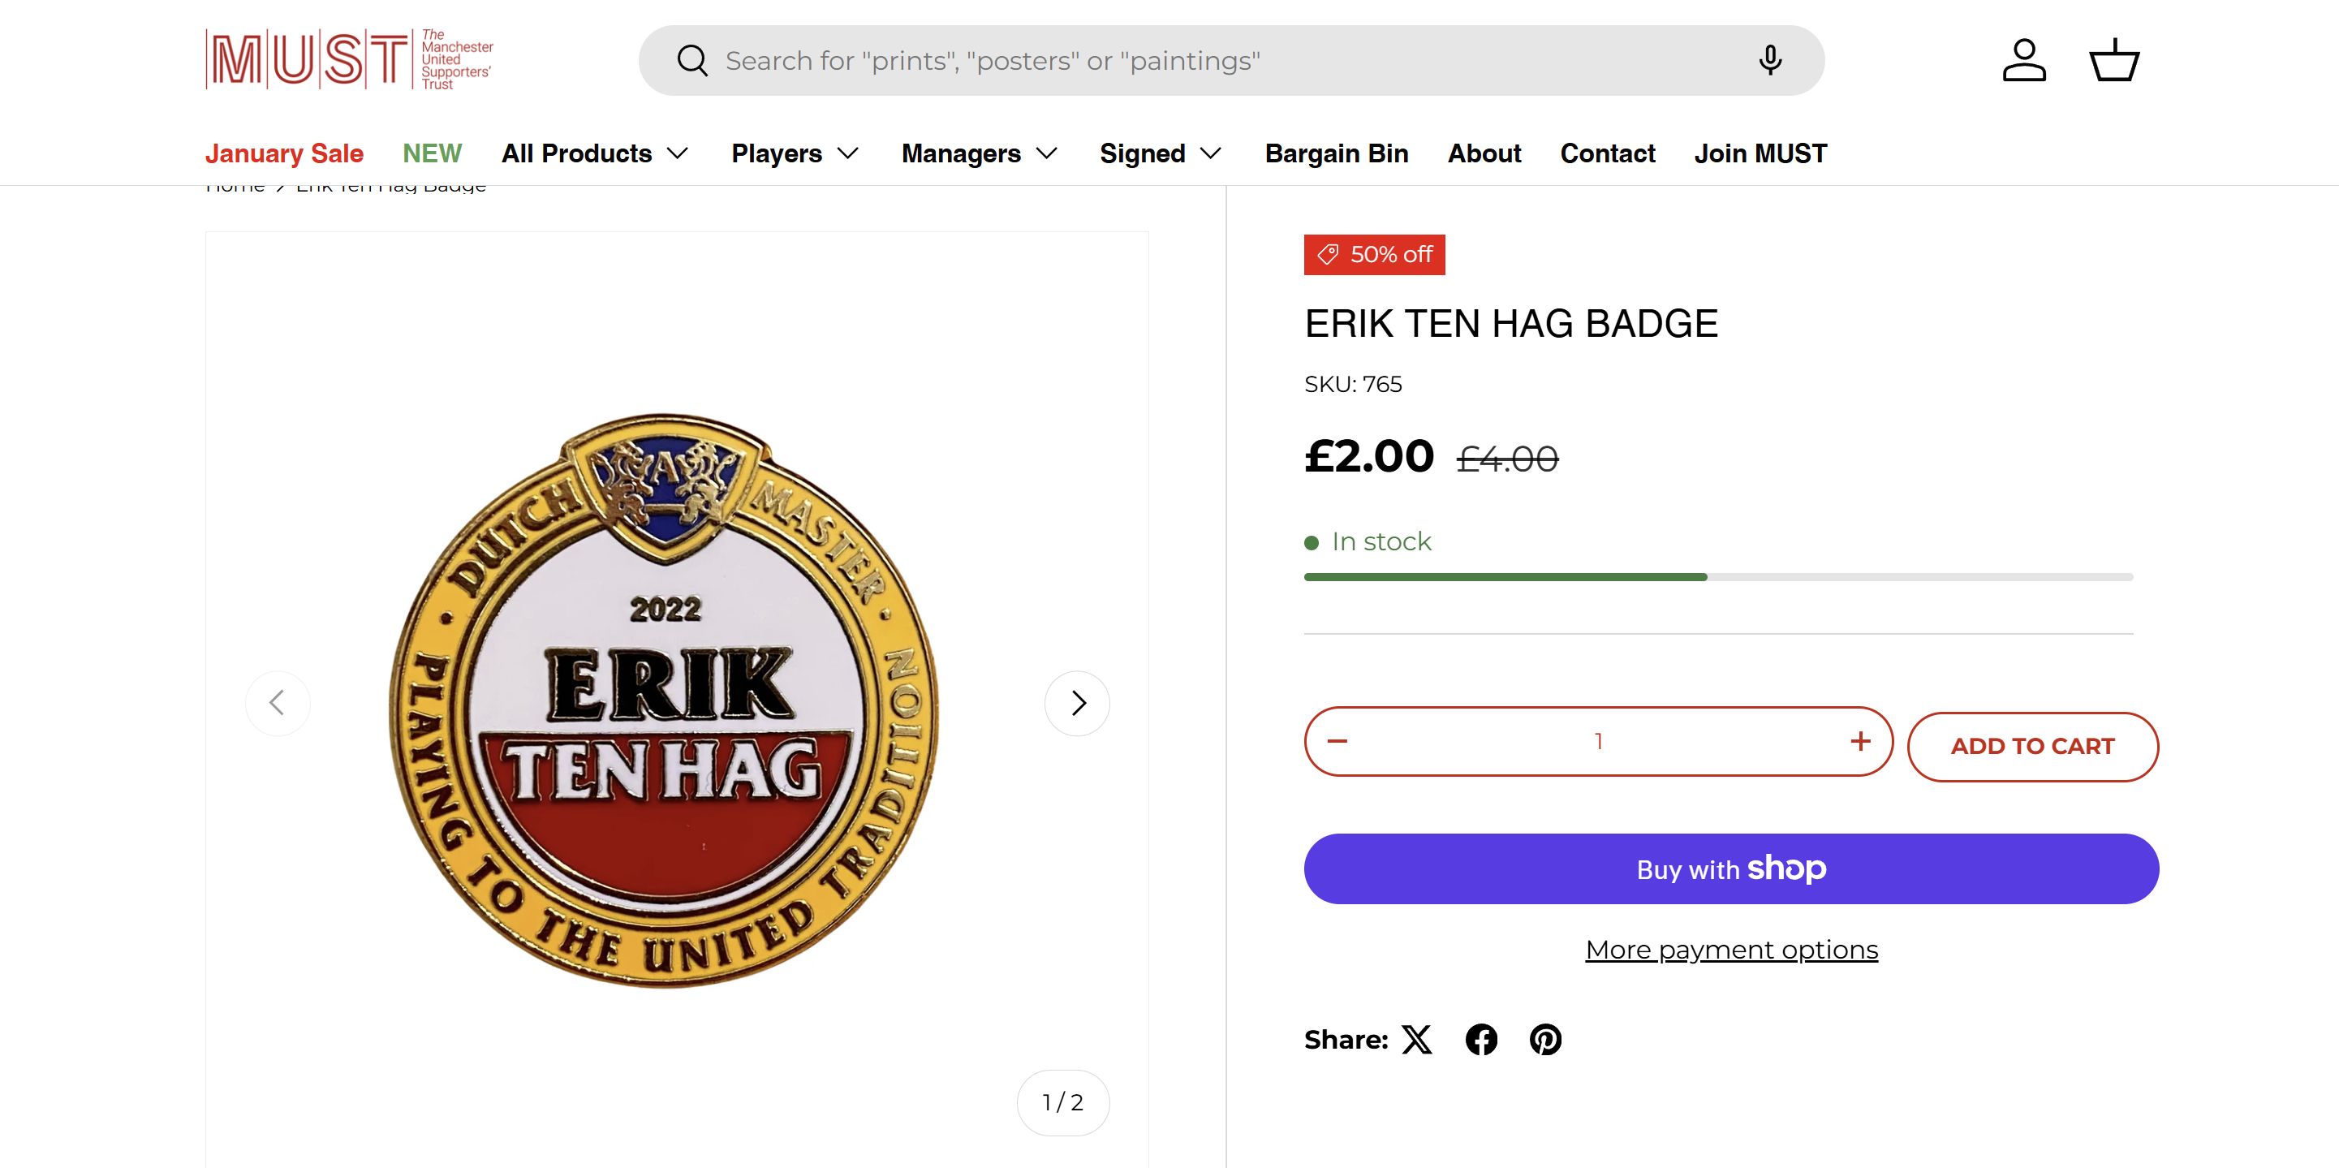Image resolution: width=2339 pixels, height=1168 pixels.
Task: Open the shopping basket icon
Action: [x=2114, y=61]
